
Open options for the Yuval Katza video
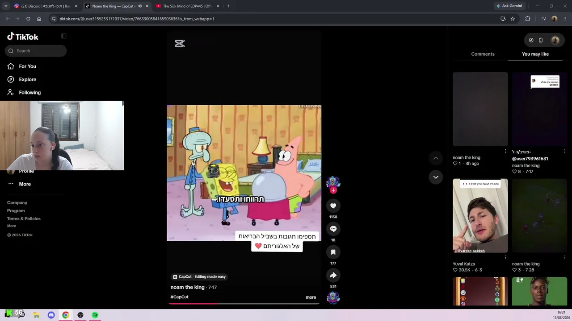coord(505,258)
